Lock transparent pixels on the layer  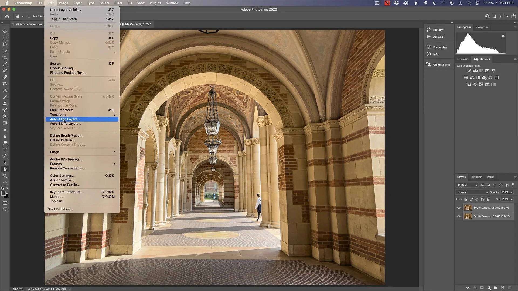466,199
